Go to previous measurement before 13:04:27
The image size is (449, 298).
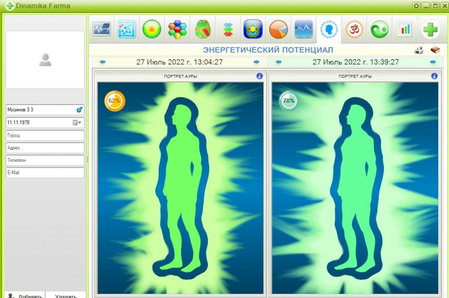coord(102,62)
